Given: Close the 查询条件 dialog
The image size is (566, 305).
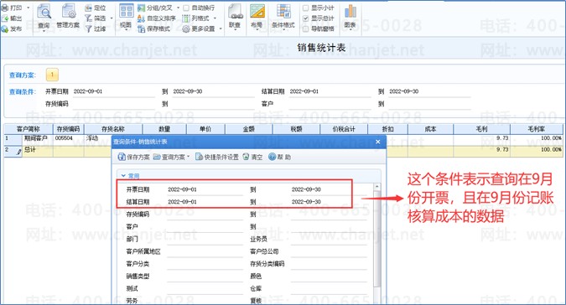Looking at the screenshot, I should click(378, 142).
